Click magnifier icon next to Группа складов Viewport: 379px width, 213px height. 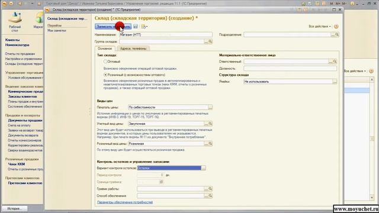(x=210, y=41)
